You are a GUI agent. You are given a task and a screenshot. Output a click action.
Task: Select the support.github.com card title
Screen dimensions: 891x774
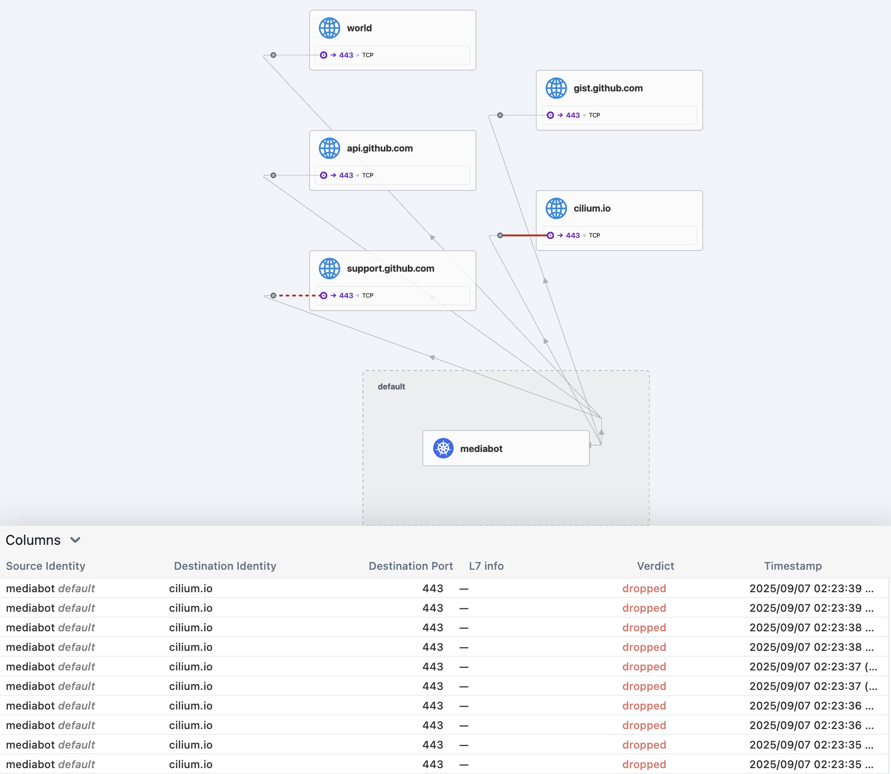tap(391, 268)
